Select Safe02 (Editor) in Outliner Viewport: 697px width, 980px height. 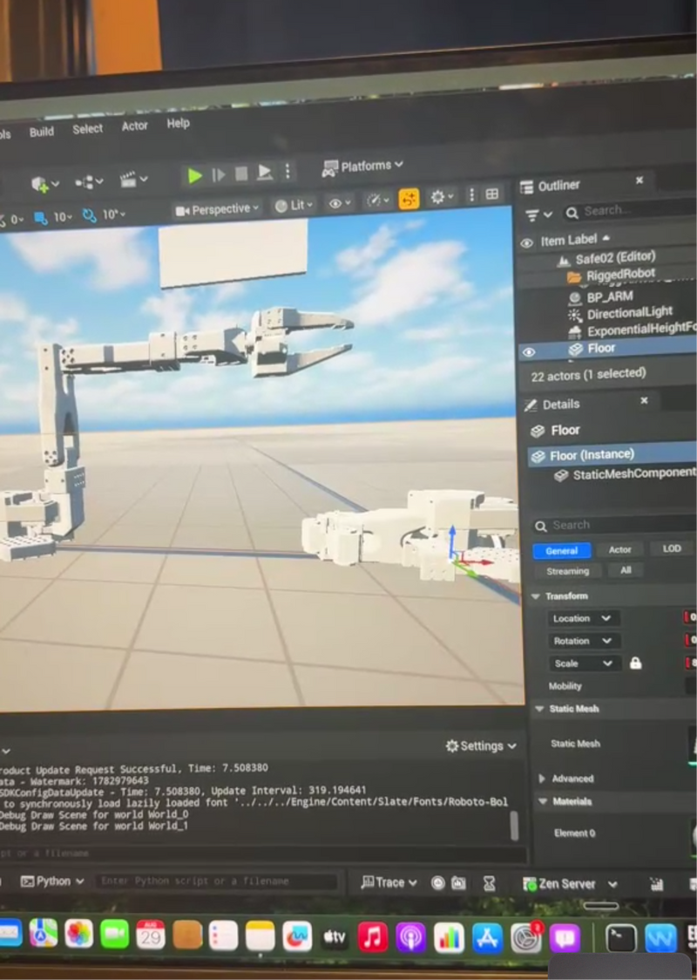click(615, 257)
